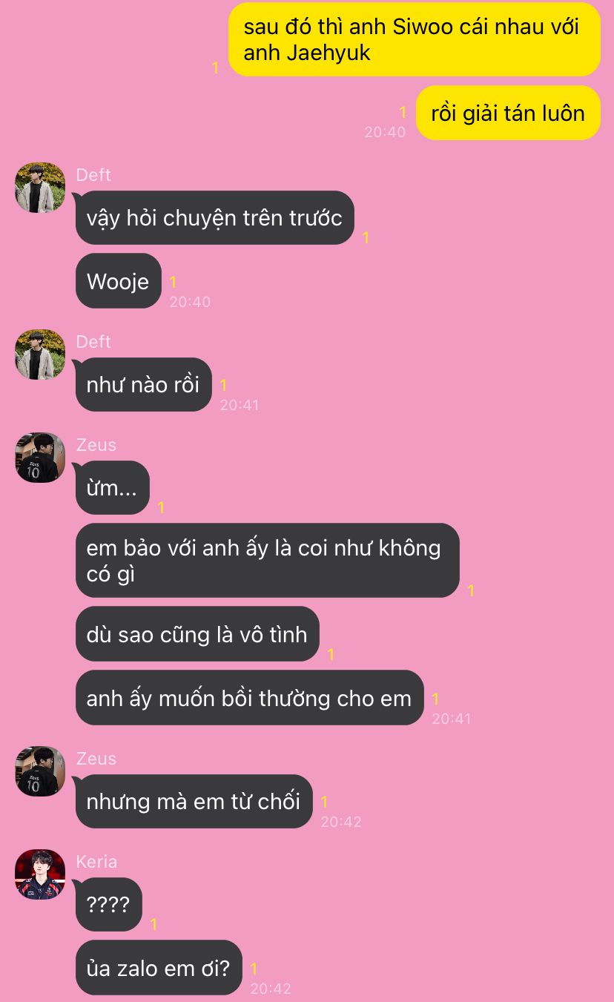This screenshot has width=614, height=1002.
Task: Open Zeus's profile picture next to 'ừm...'
Action: click(40, 458)
